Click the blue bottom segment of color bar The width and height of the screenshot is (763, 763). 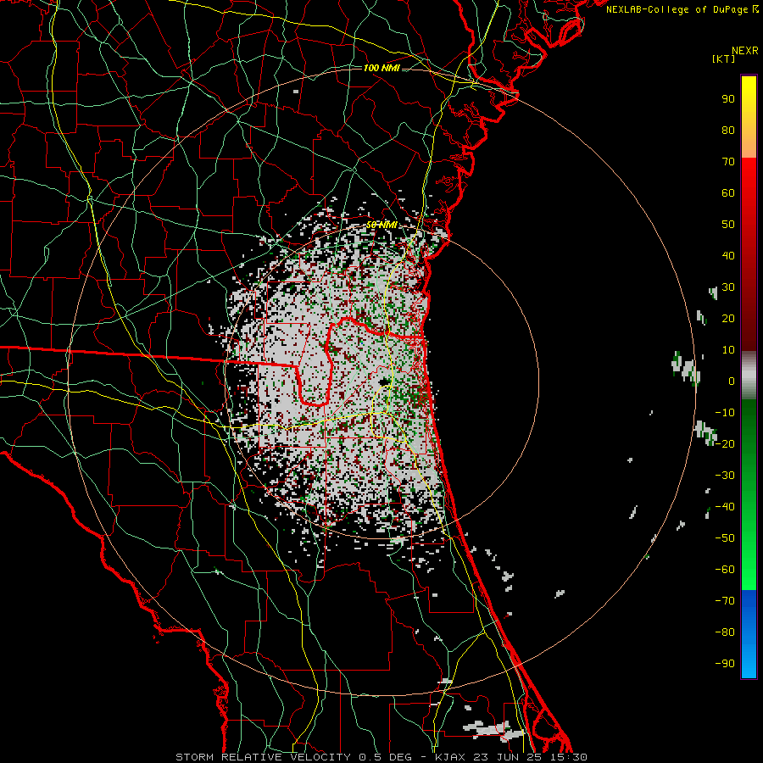749,634
